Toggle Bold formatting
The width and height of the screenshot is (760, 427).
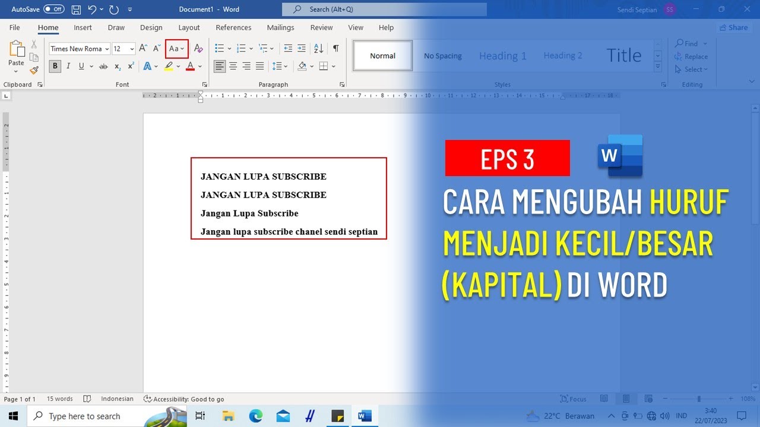[x=55, y=66]
